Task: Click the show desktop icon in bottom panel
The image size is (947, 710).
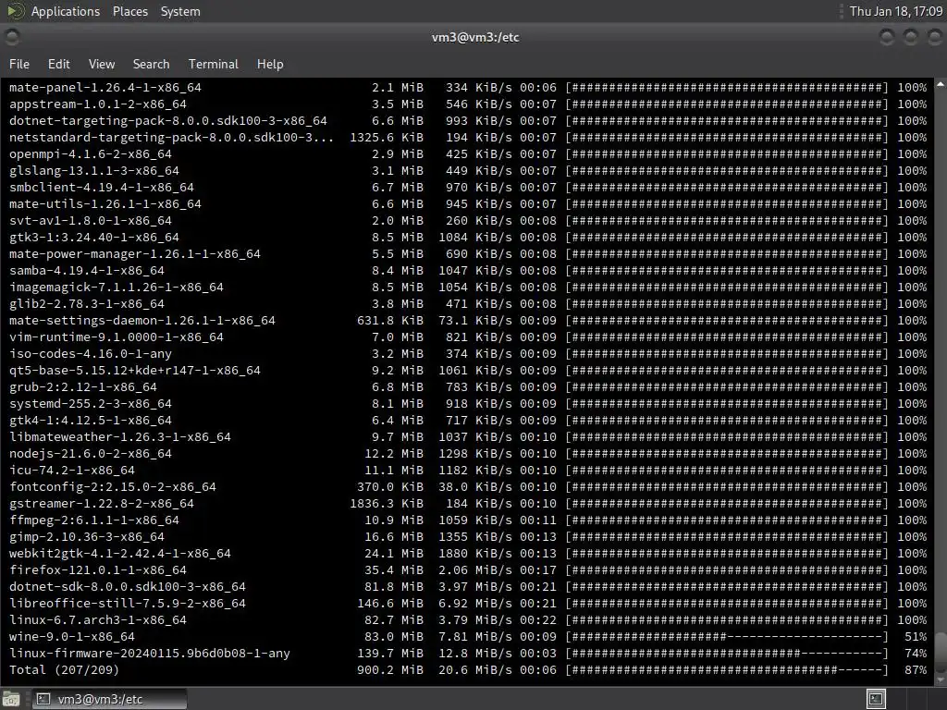Action: pos(11,699)
